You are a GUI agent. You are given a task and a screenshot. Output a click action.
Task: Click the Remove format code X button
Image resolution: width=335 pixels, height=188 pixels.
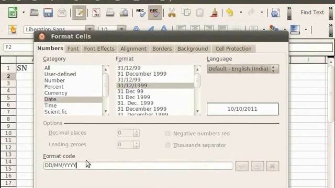tap(272, 166)
